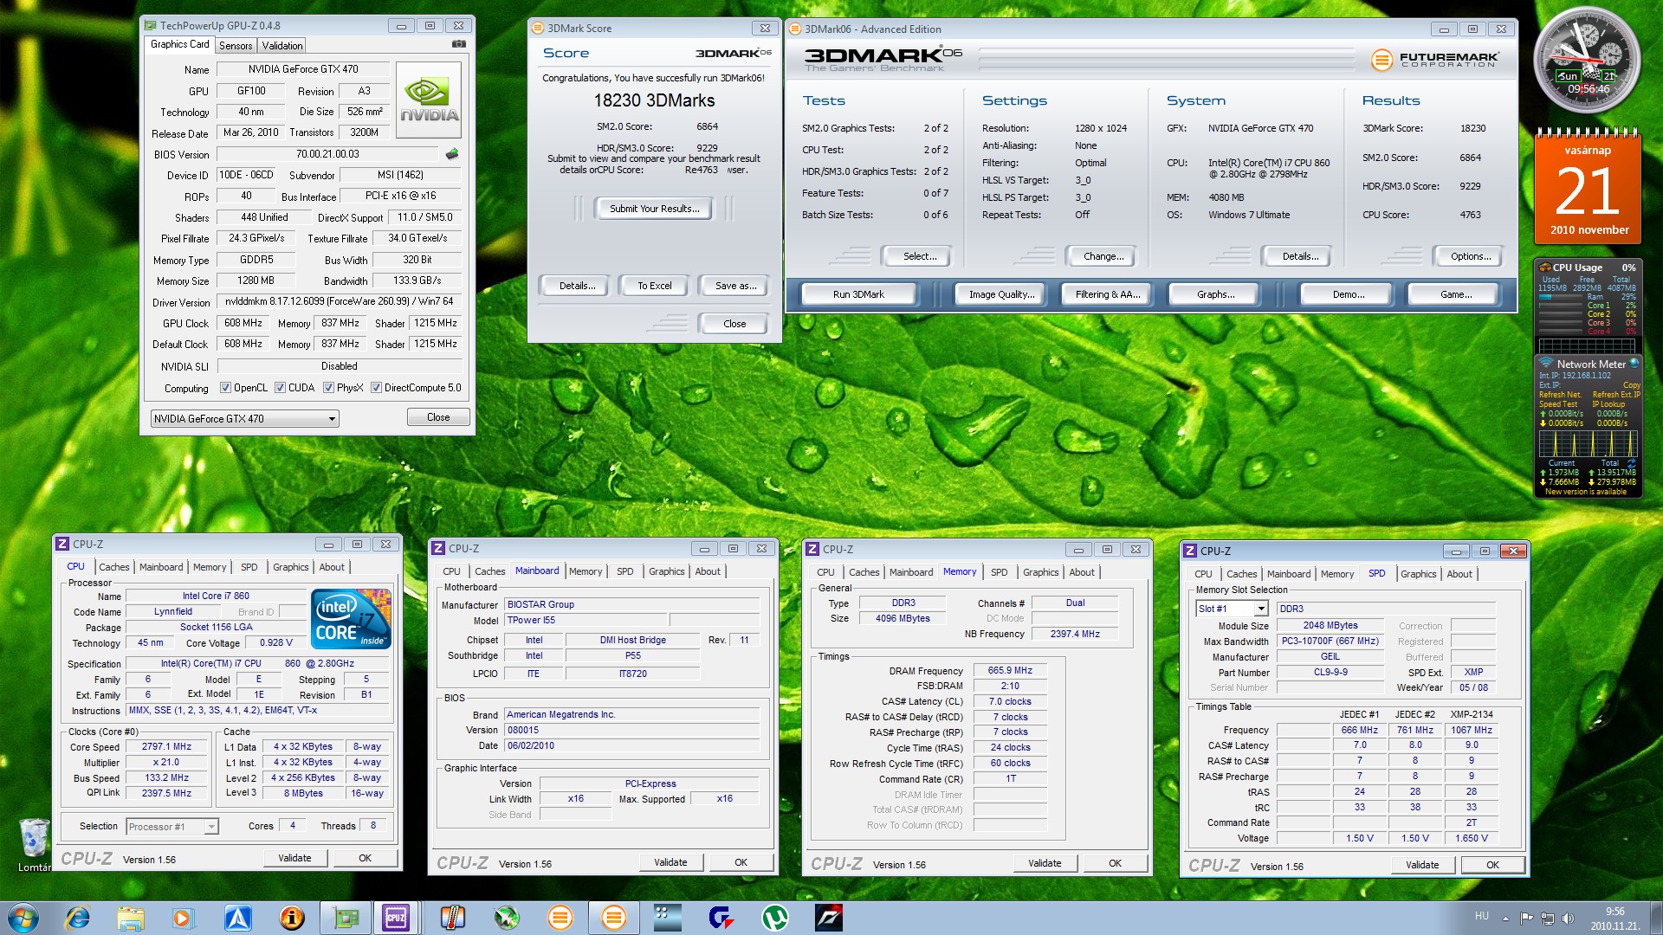Viewport: 1663px width, 935px height.
Task: Click the Run 3DMark button
Action: click(x=857, y=294)
